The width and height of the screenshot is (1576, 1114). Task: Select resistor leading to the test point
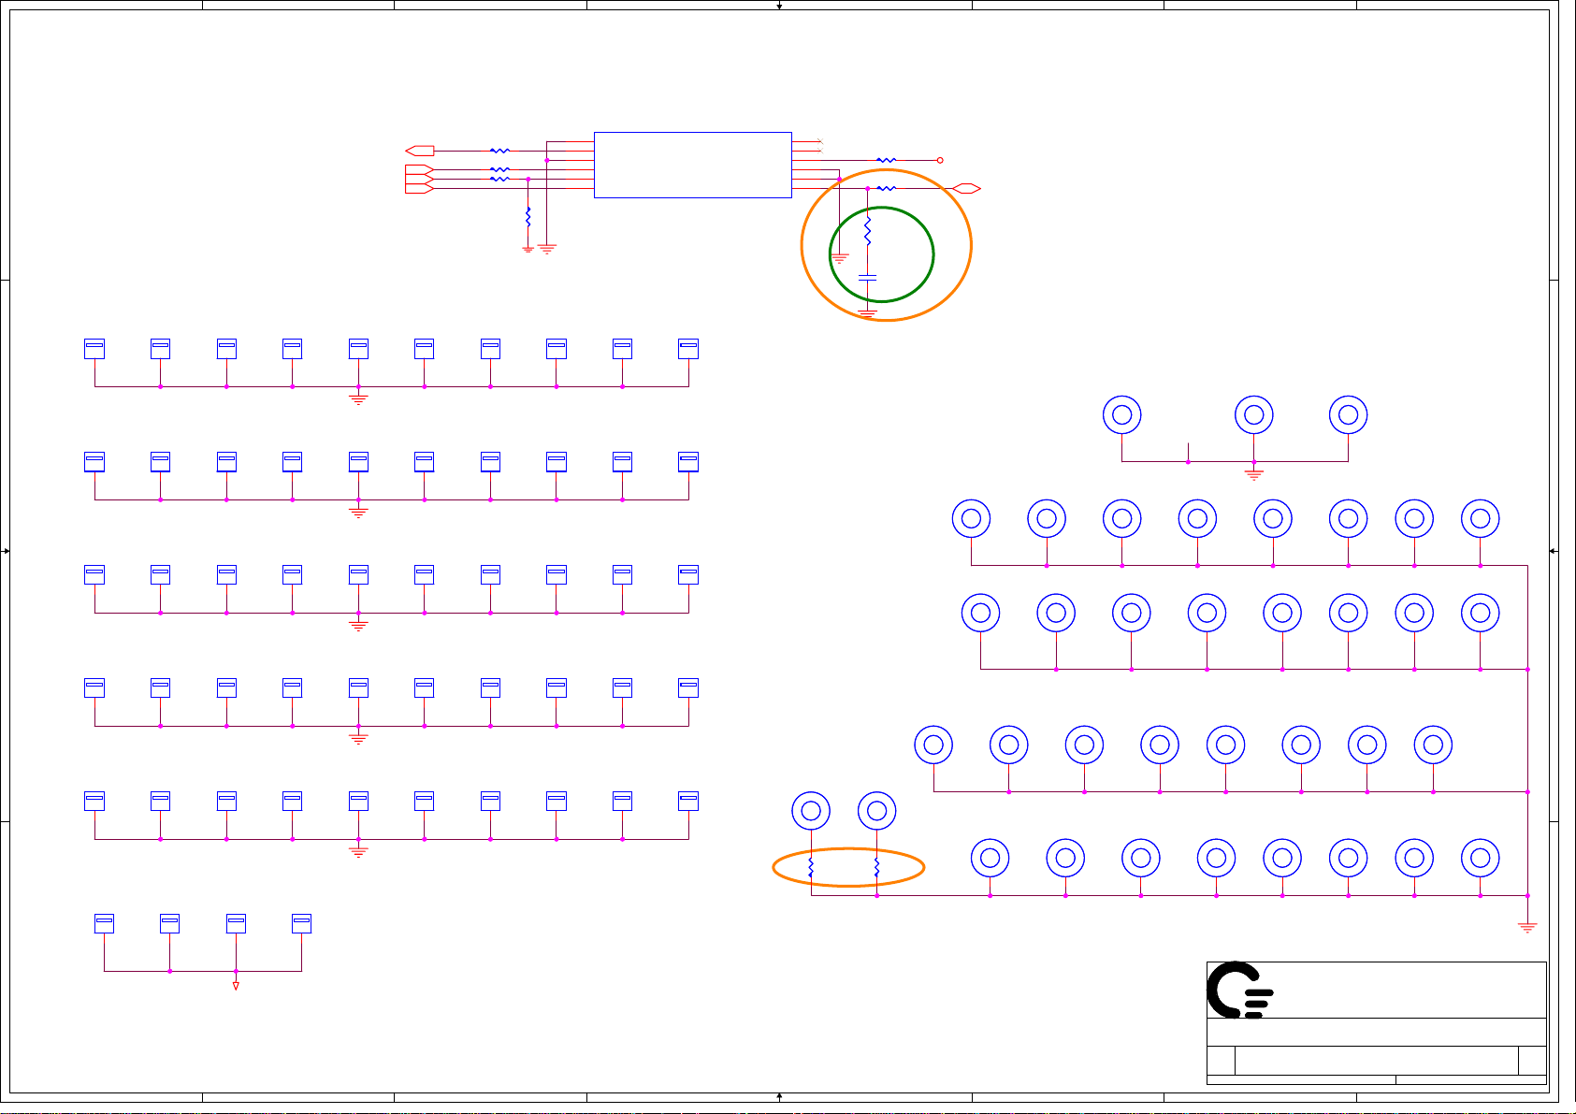[x=886, y=160]
